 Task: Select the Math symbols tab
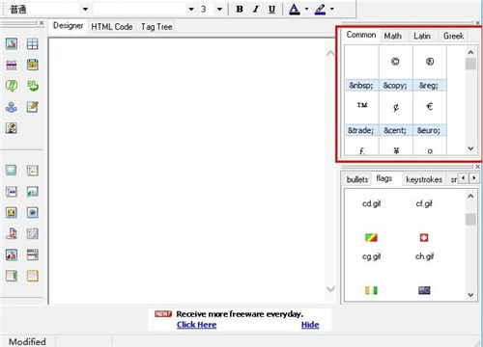(x=392, y=36)
